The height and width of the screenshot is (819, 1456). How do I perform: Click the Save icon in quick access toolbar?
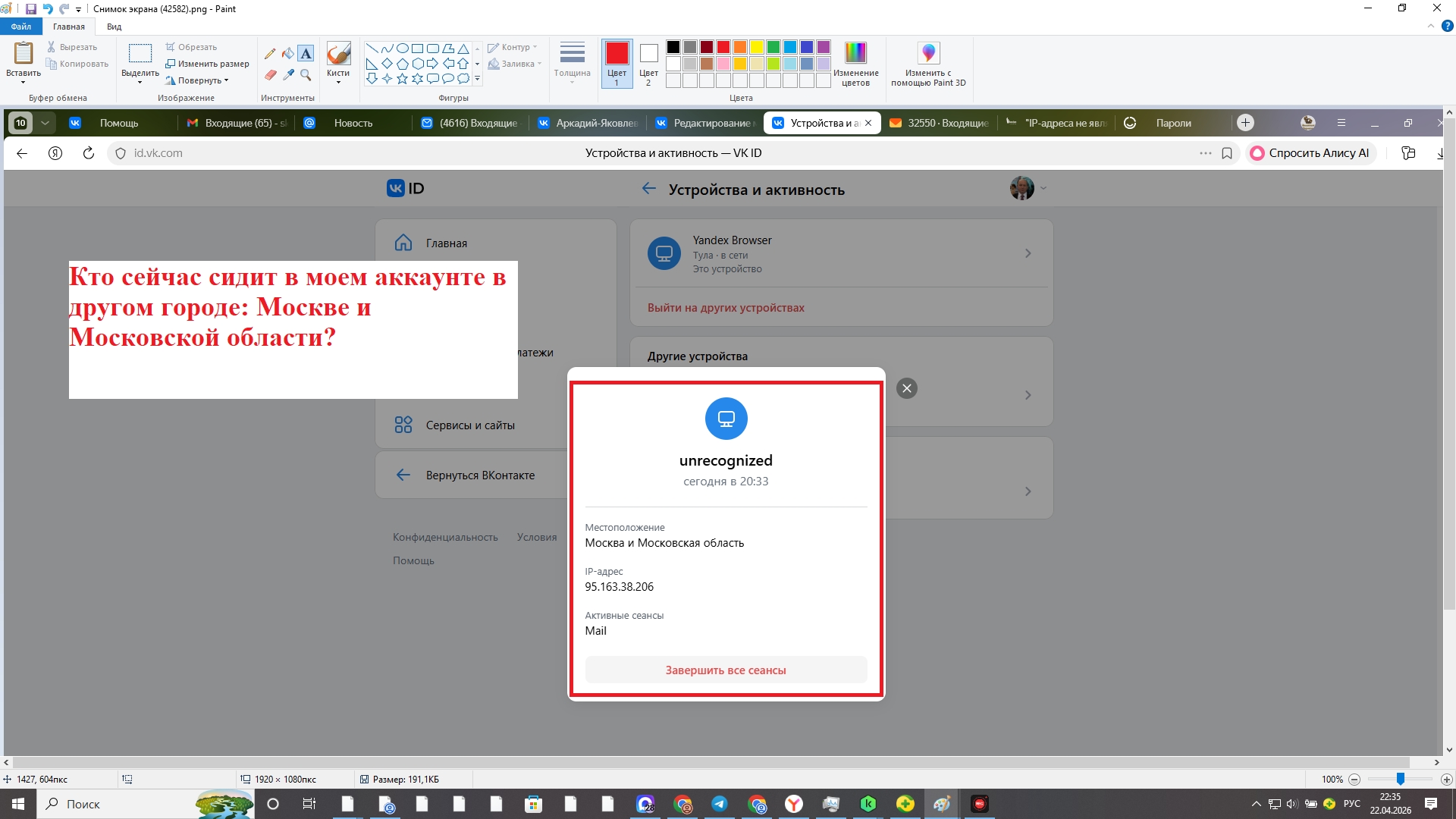click(x=31, y=9)
